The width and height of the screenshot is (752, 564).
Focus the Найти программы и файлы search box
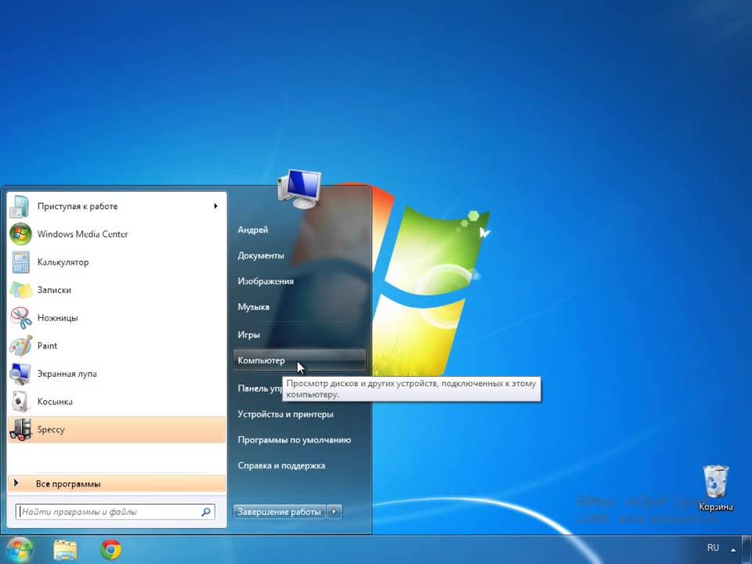point(115,512)
